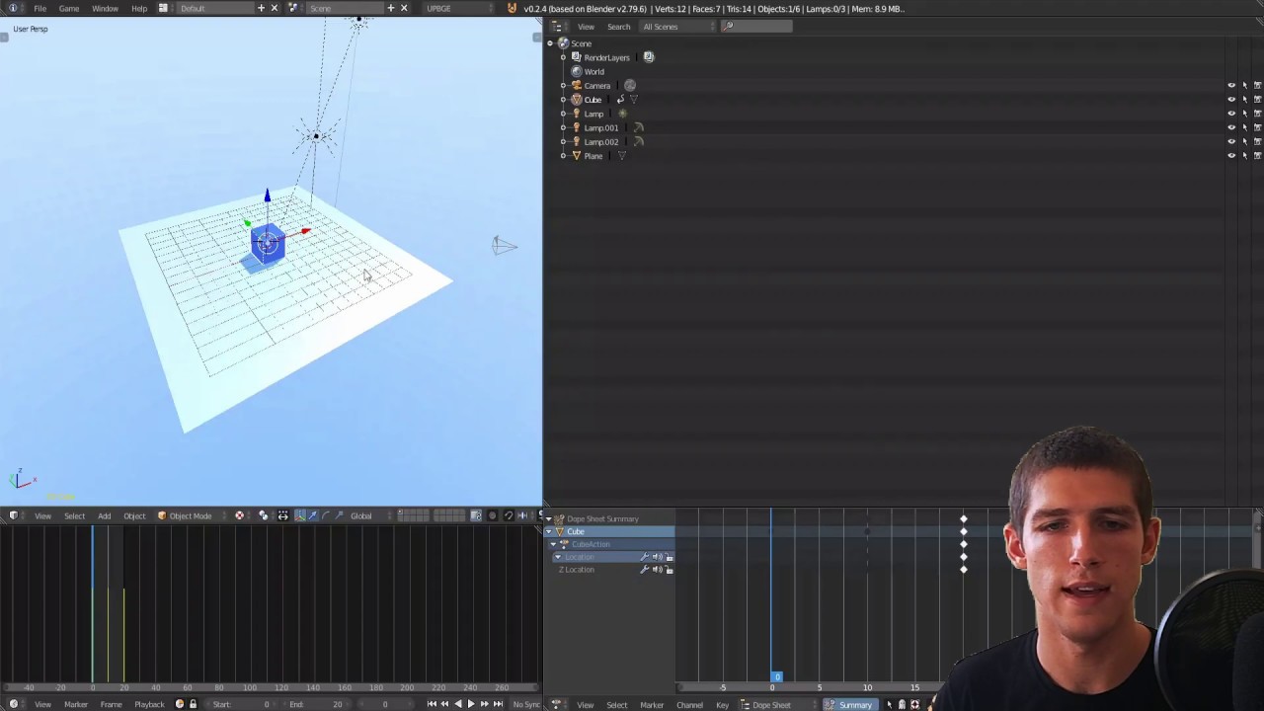The image size is (1264, 711).
Task: Open the timeline Marker menu
Action: [x=76, y=704]
